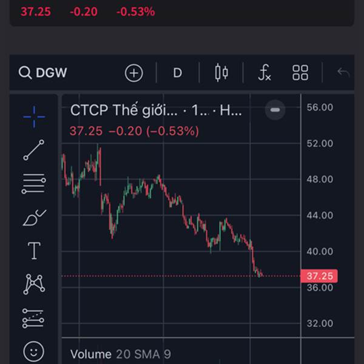Open the fx indicators menu
Viewport: 364px width, 364px height.
pyautogui.click(x=264, y=73)
